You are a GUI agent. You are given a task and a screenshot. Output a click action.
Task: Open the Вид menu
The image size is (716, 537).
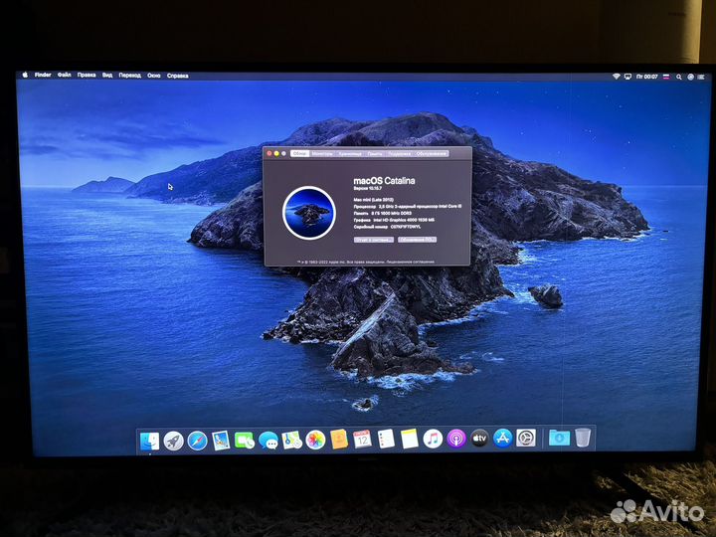[107, 76]
